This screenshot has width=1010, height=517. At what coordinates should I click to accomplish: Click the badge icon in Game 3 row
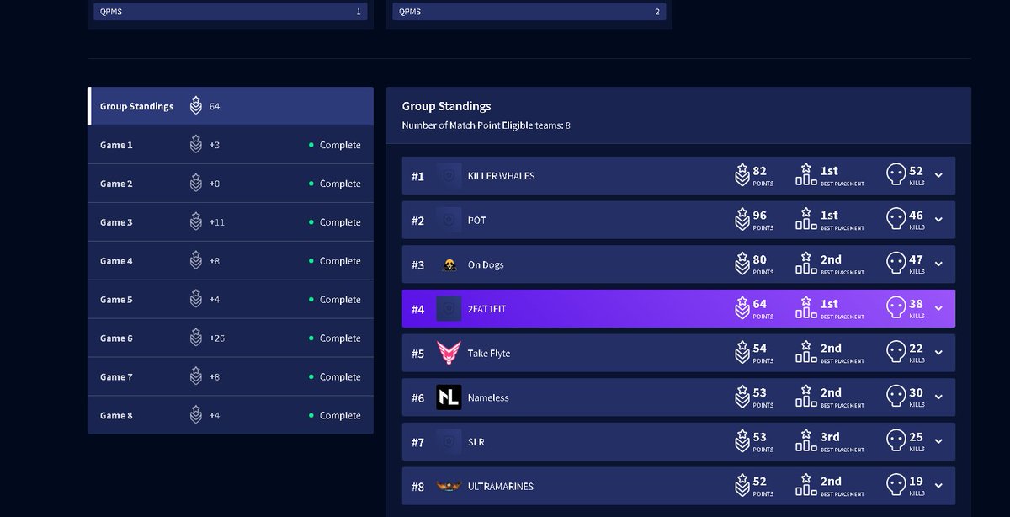(x=196, y=222)
